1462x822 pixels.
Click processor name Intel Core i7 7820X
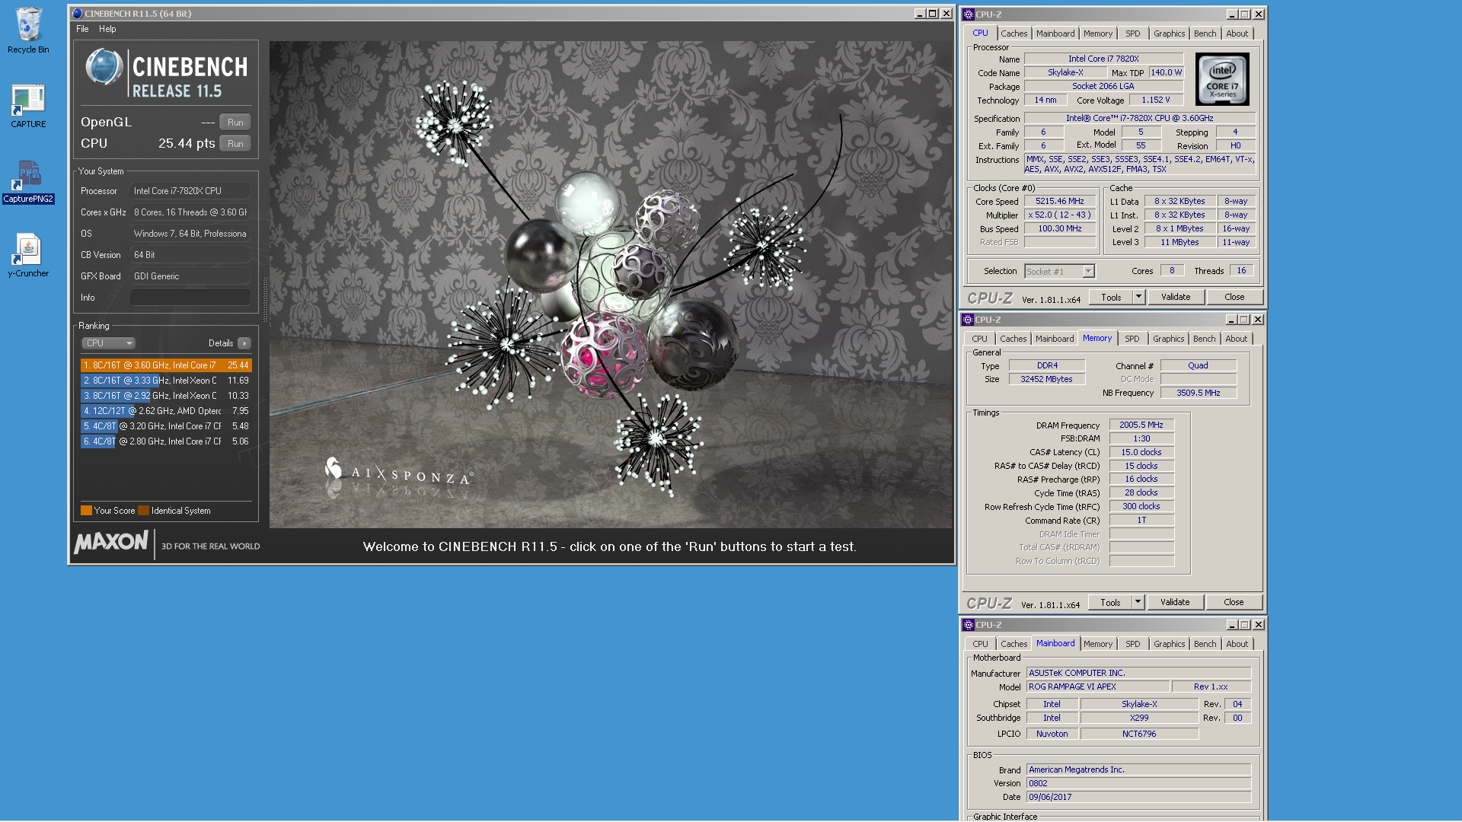pos(1103,59)
